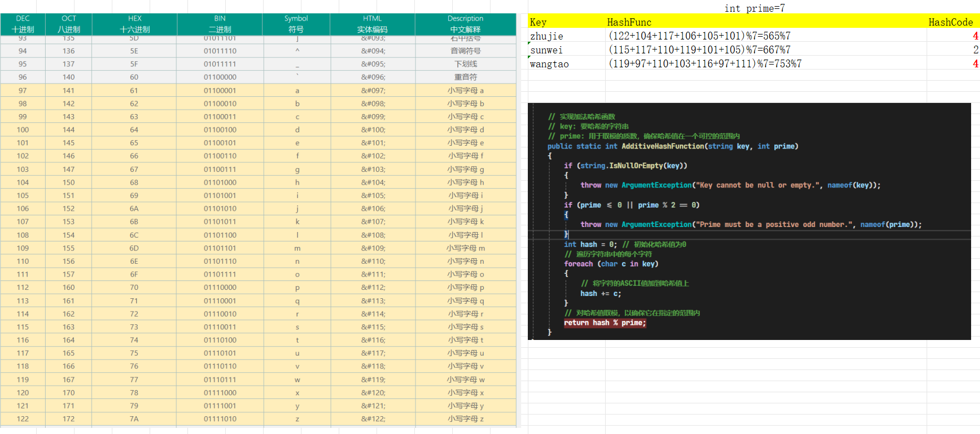
Task: Click the 'HEX 十六进制' table header
Action: click(135, 24)
